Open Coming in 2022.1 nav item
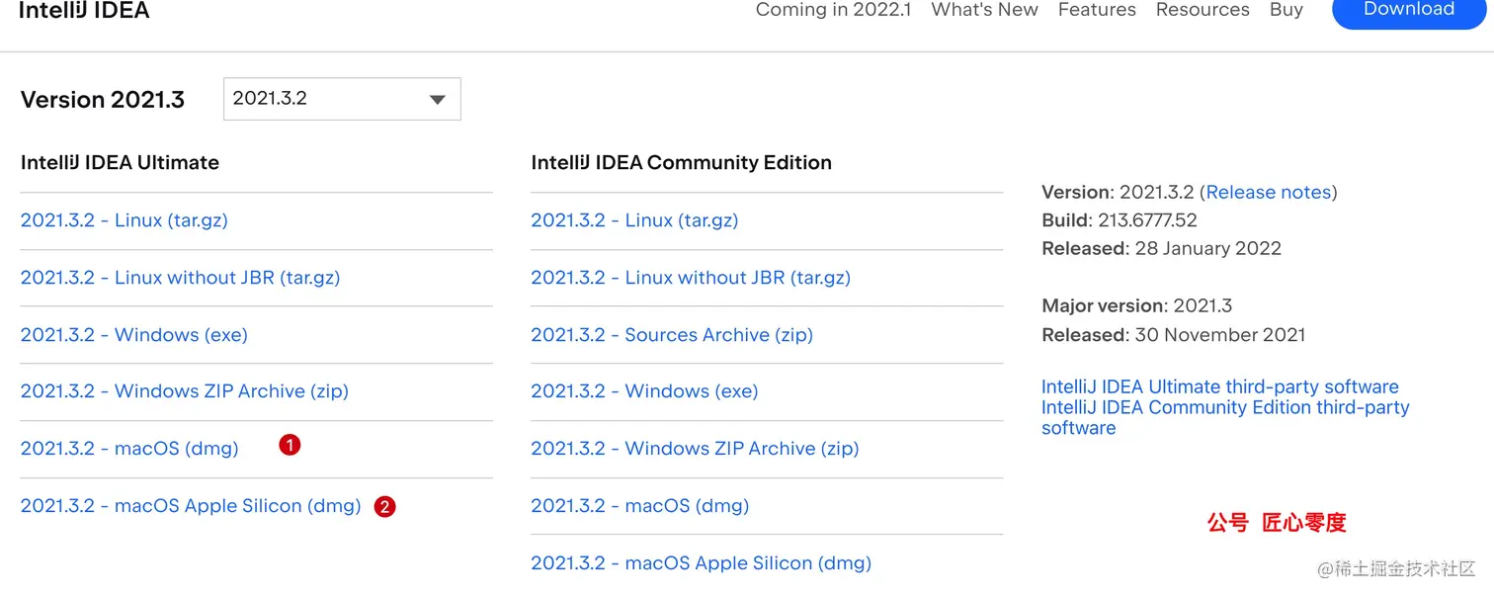Screen dimensions: 1494x597 coord(833,10)
